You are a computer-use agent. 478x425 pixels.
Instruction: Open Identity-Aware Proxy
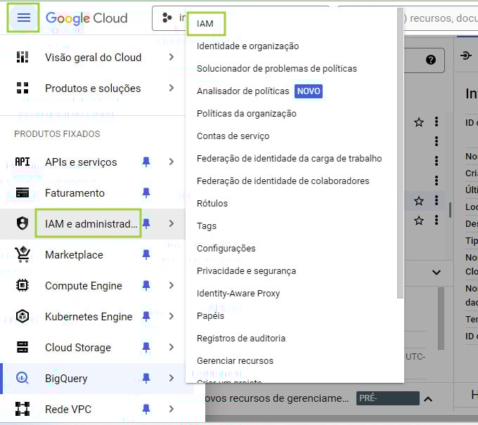tap(238, 294)
